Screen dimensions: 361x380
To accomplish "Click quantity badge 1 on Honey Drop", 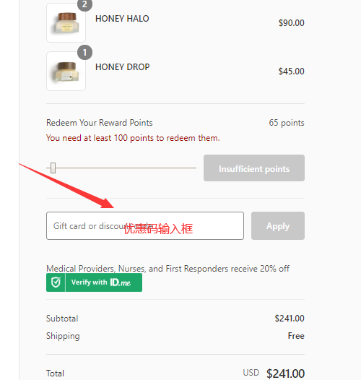I will click(x=84, y=52).
